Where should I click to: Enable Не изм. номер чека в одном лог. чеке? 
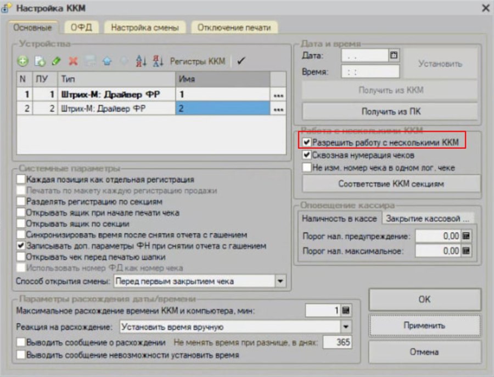(306, 167)
